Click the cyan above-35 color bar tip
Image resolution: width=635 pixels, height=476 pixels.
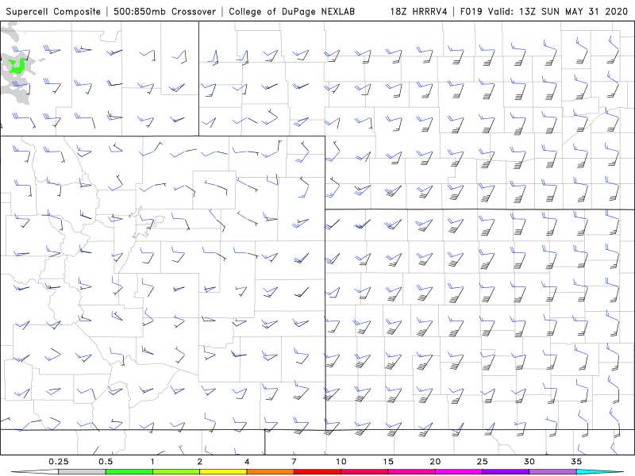click(599, 472)
